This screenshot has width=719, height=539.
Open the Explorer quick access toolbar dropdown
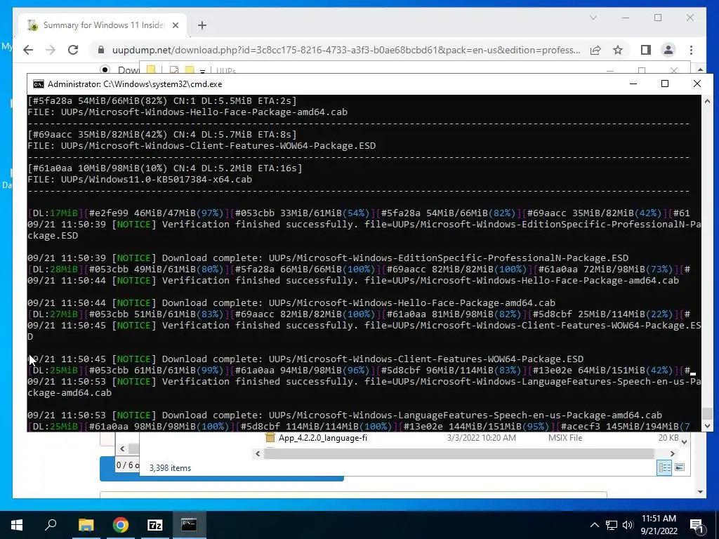(x=202, y=71)
